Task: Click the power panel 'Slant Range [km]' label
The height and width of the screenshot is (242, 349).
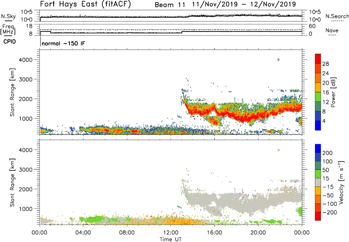Action: tap(12, 92)
